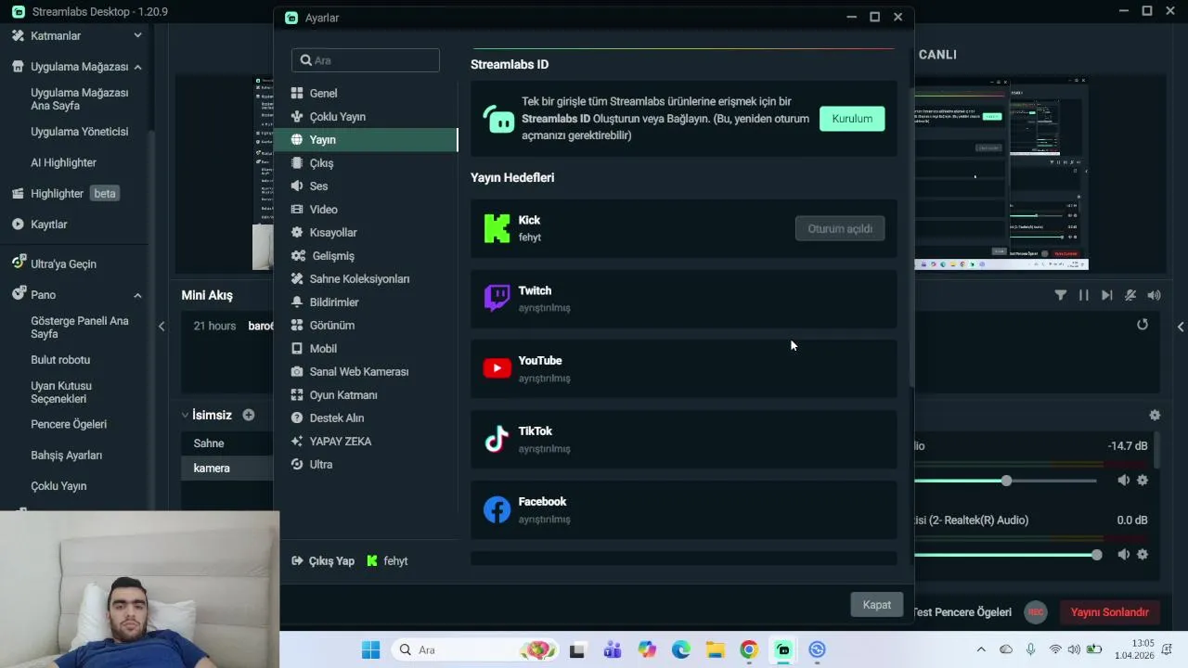Click Ultra'ya Geçin in sidebar

[63, 263]
